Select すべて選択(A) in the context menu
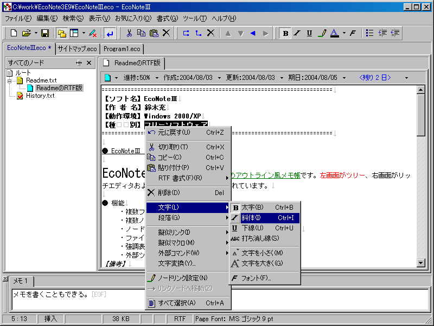The image size is (434, 326). (188, 303)
